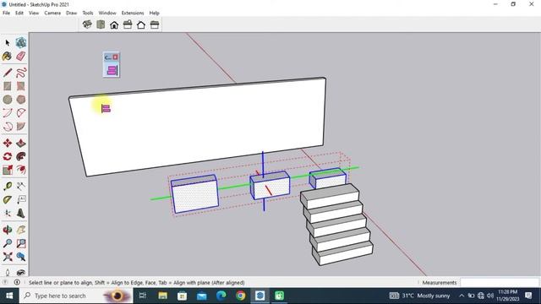Select the Rectangle tool

coord(8,86)
